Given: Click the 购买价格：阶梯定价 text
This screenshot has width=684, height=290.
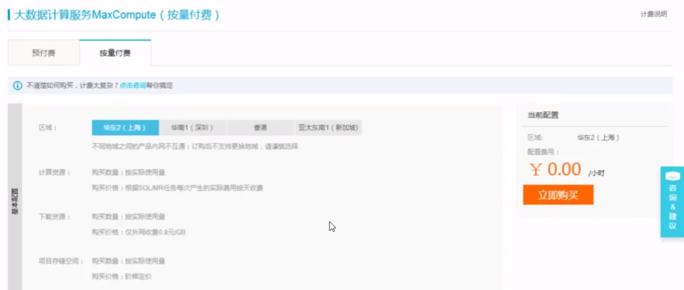Looking at the screenshot, I should tap(122, 277).
